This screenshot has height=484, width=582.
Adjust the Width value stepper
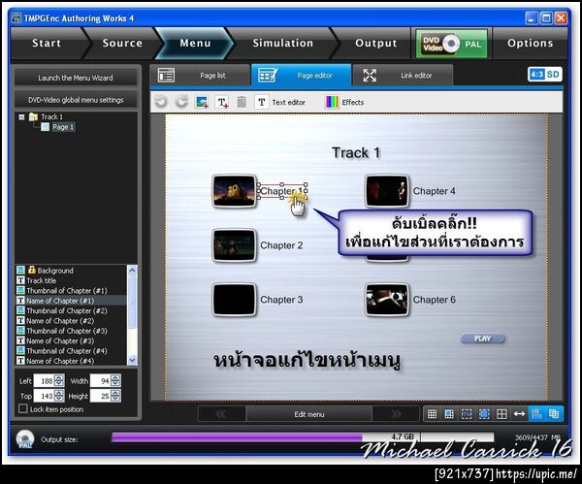coord(115,381)
